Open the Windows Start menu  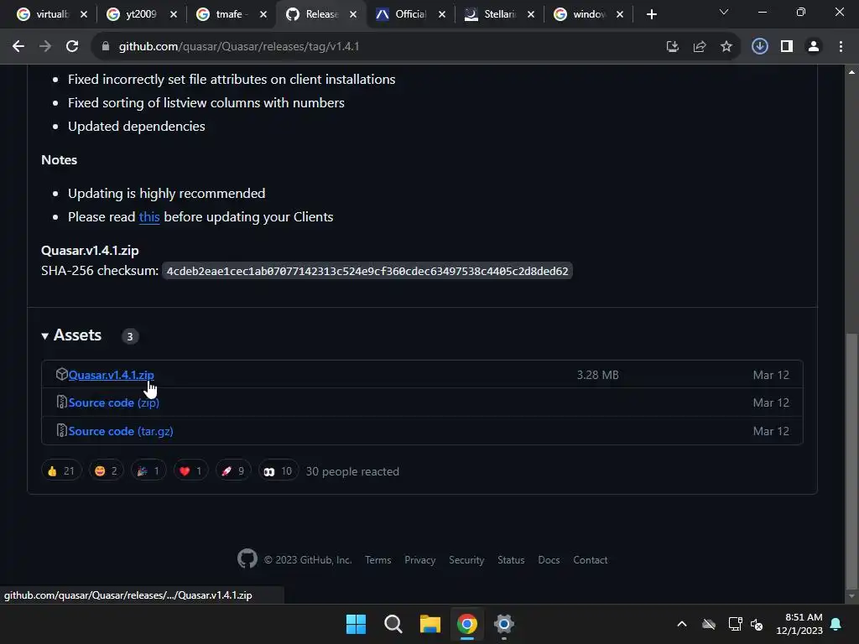tap(356, 624)
